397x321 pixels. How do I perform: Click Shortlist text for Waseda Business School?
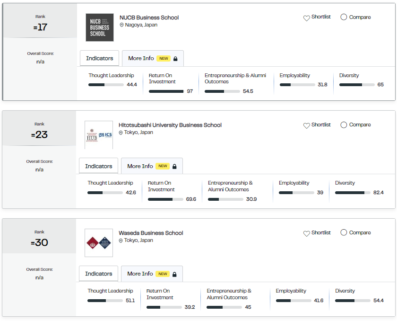pos(321,233)
